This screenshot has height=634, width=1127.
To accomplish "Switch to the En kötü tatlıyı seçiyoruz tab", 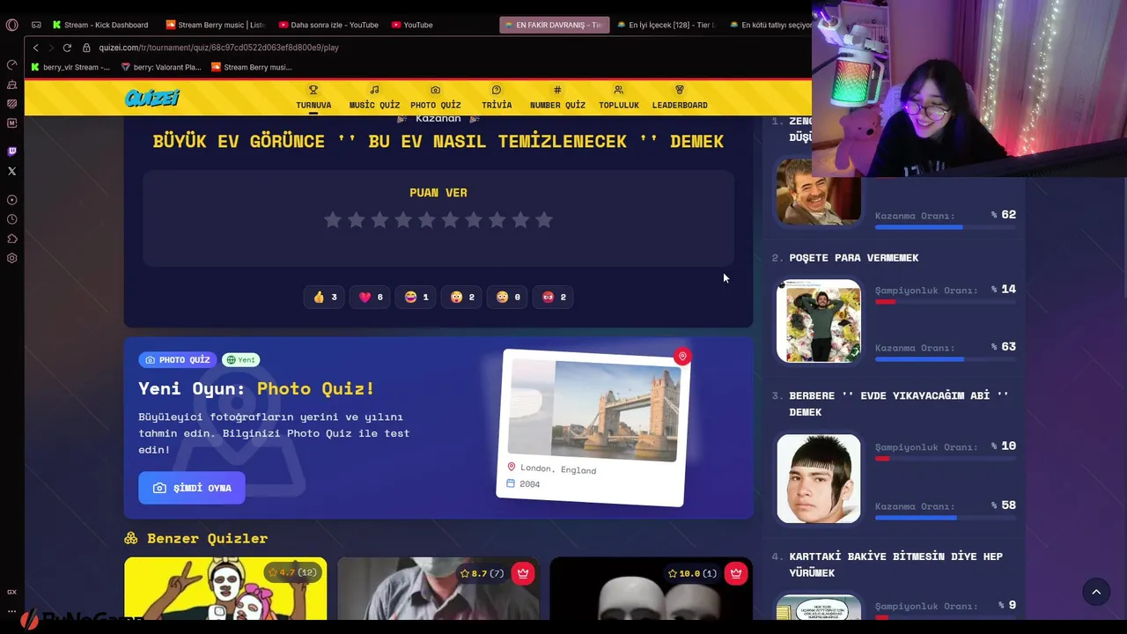I will click(770, 25).
